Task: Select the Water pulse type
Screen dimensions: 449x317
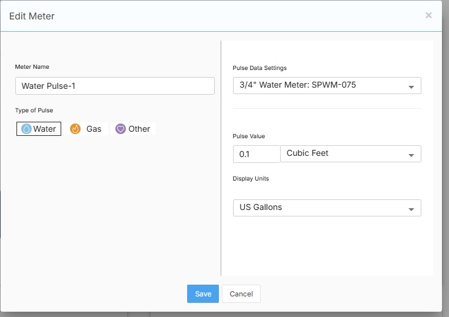Action: [39, 129]
